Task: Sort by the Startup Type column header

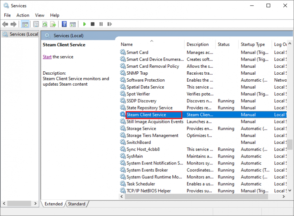Action: [255, 44]
